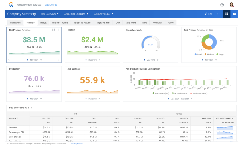The height and width of the screenshot is (147, 242).
Task: Click the 55.9 k Avg Win Size value
Action: (92, 80)
